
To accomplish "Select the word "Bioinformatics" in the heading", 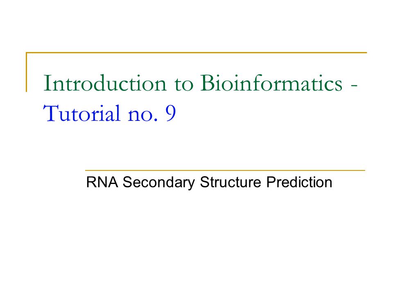I will [271, 82].
